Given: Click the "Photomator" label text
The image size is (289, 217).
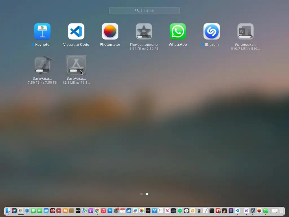Looking at the screenshot, I should click(x=110, y=44).
